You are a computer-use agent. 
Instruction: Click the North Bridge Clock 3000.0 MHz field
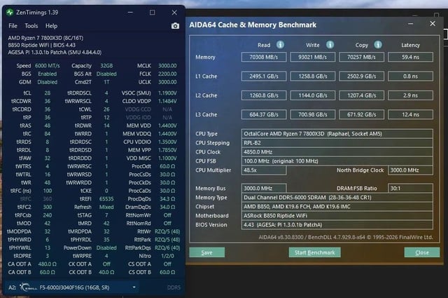410,170
